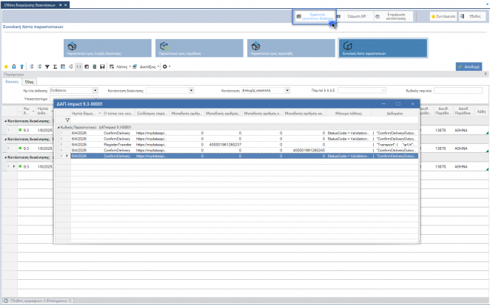The width and height of the screenshot is (490, 305).
Task: Select the Παραστατικά προς έναρξη διακίνησης tile
Action: tap(107, 48)
